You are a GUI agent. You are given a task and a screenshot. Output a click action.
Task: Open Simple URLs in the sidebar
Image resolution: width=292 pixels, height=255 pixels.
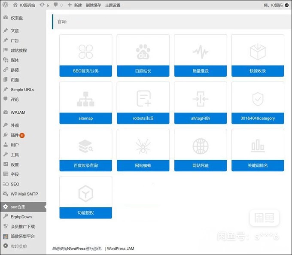click(x=23, y=90)
